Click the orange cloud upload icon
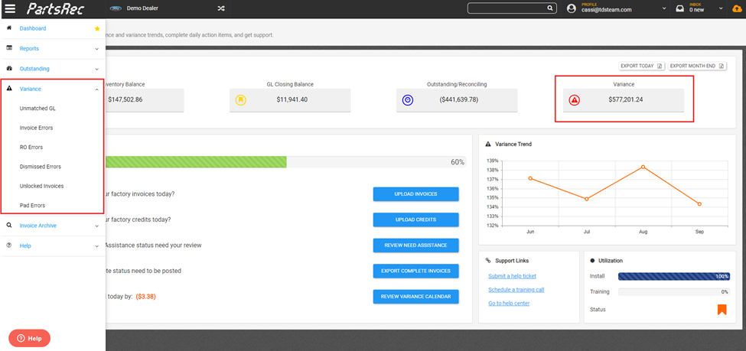 (736, 8)
